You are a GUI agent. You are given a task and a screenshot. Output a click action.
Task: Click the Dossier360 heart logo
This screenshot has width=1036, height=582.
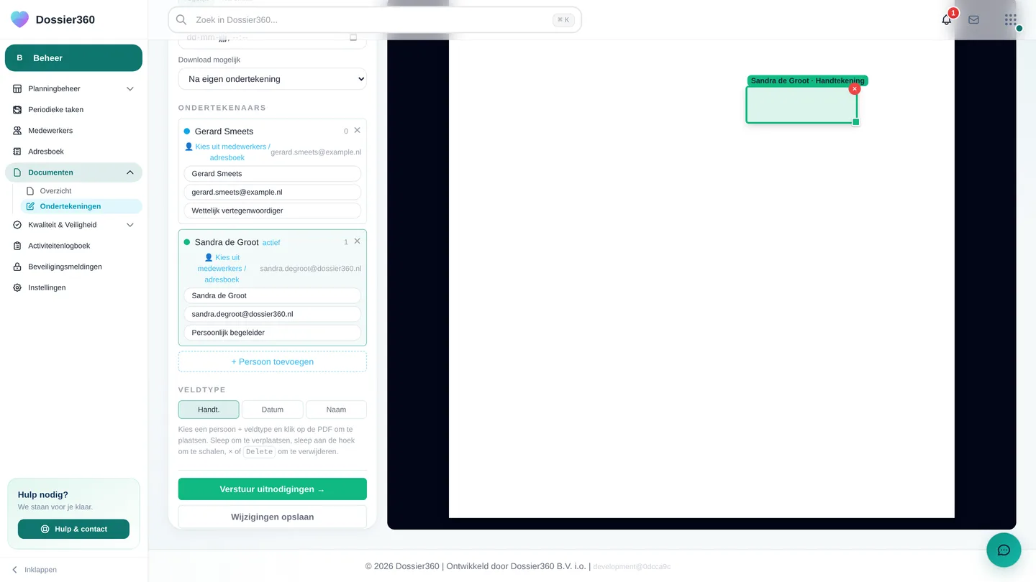pos(20,19)
